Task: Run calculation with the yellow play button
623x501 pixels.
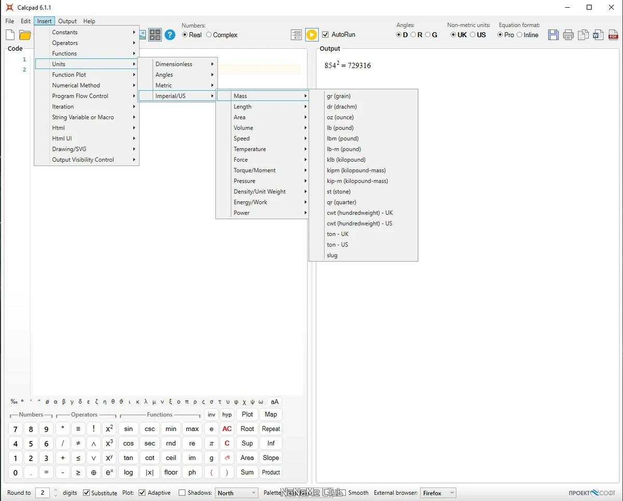Action: click(x=311, y=35)
